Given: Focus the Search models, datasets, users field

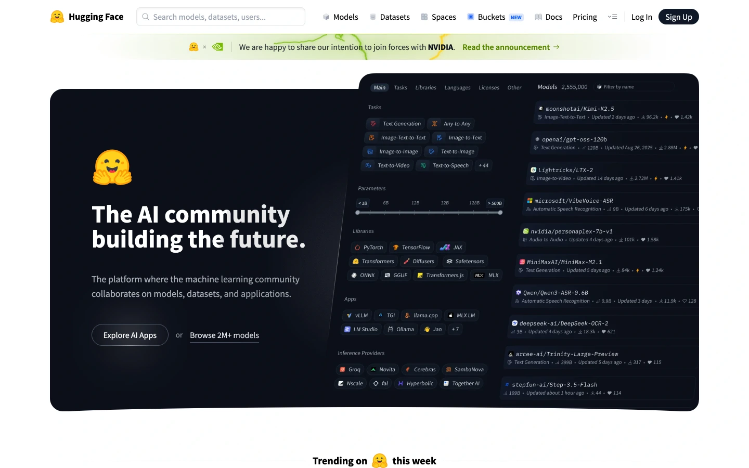Looking at the screenshot, I should tap(221, 17).
